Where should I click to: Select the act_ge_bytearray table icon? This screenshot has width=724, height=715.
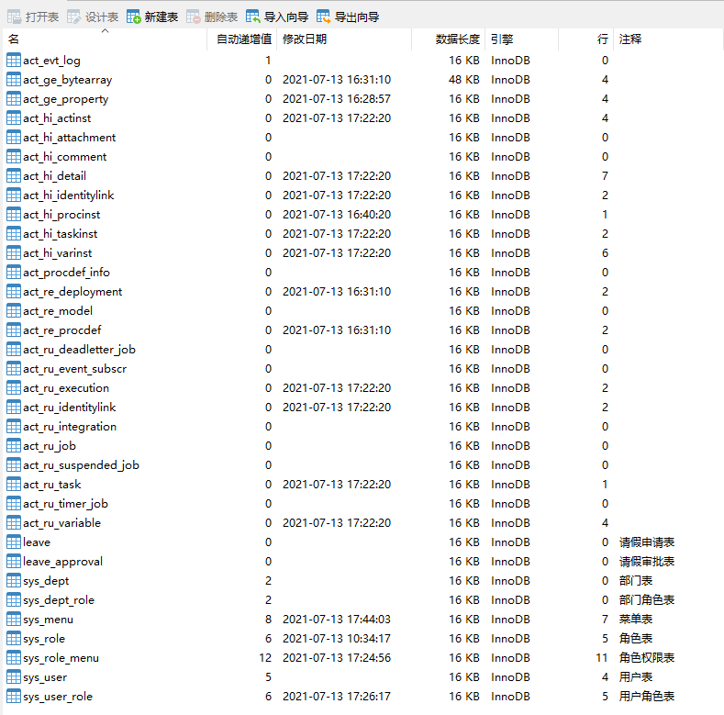(x=14, y=80)
